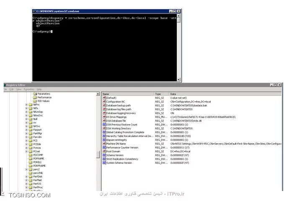Click the Parport folder icon

31,130
